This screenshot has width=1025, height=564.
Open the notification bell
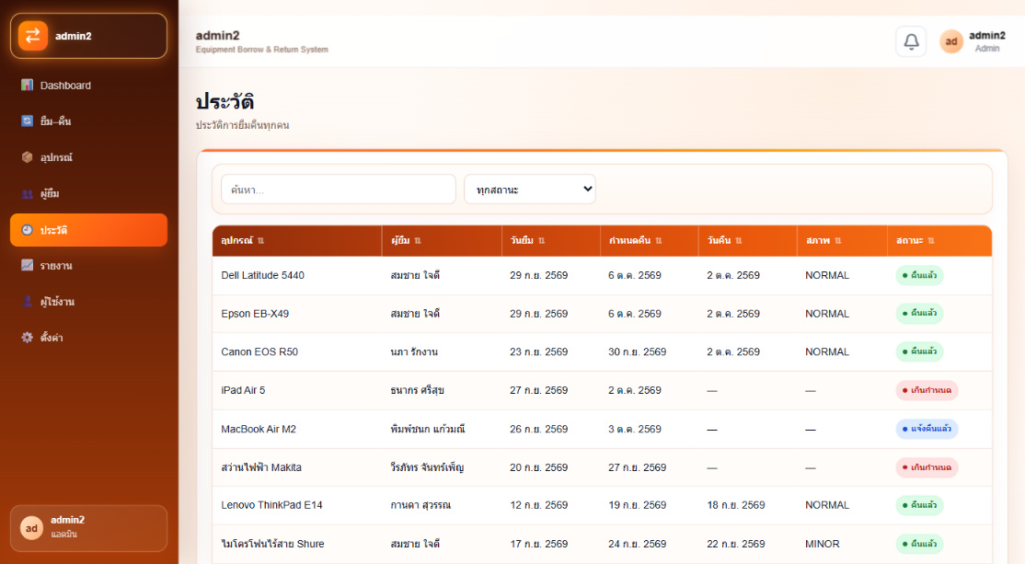(911, 41)
